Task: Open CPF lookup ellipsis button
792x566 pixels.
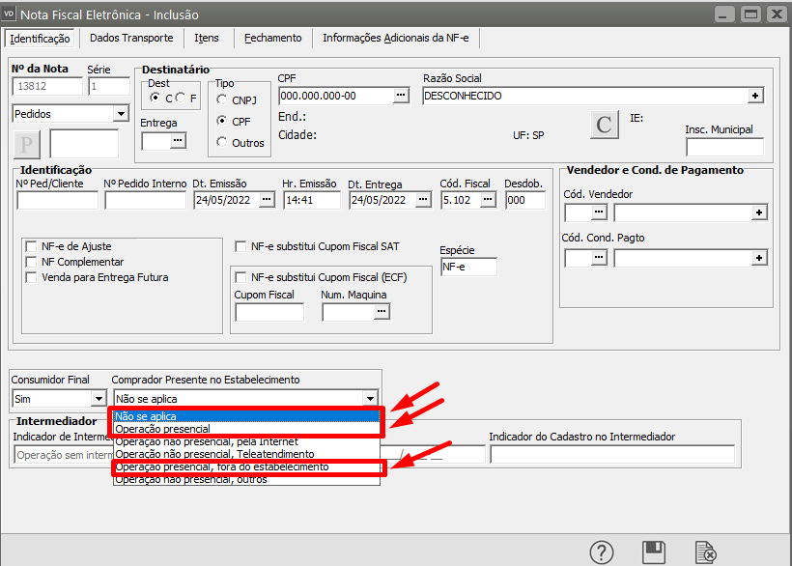Action: coord(401,96)
